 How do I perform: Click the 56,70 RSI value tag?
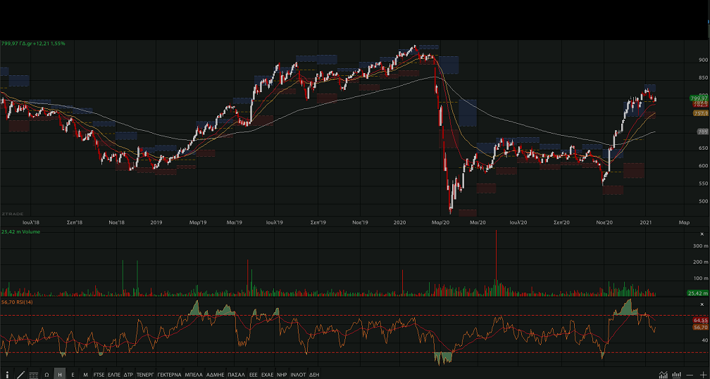point(700,327)
